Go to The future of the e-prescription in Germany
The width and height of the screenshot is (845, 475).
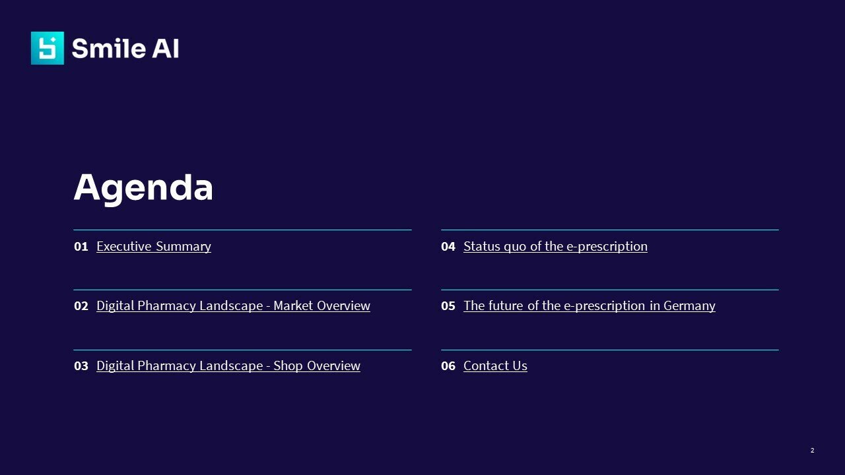pos(589,306)
